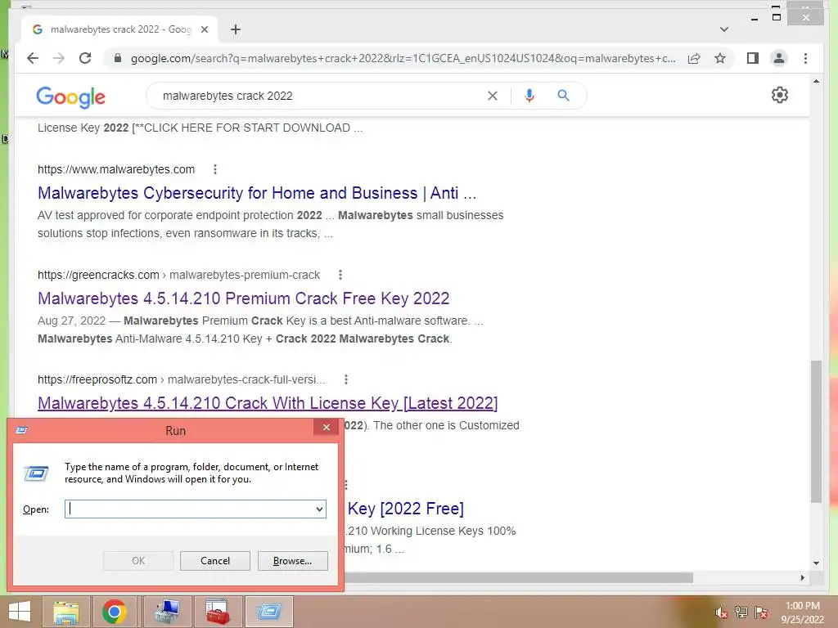Click the Run dialog title bar icon
This screenshot has width=838, height=628.
pyautogui.click(x=22, y=430)
